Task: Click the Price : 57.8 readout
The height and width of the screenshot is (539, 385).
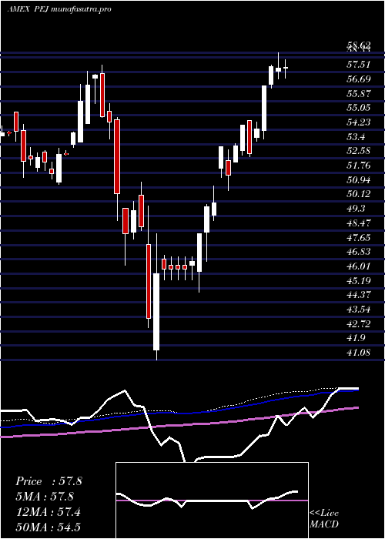Action: click(x=49, y=481)
